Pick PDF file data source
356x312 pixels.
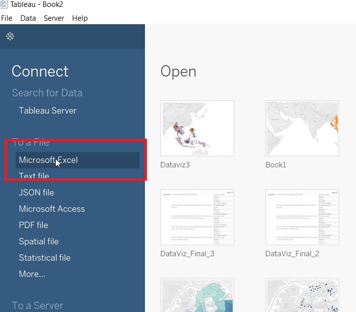pyautogui.click(x=33, y=225)
